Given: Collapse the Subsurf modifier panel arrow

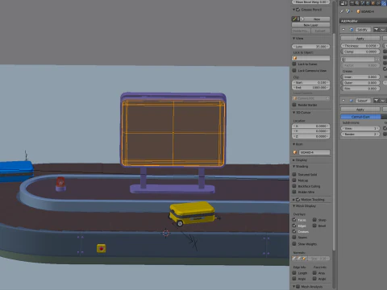Looking at the screenshot, I should click(x=343, y=101).
